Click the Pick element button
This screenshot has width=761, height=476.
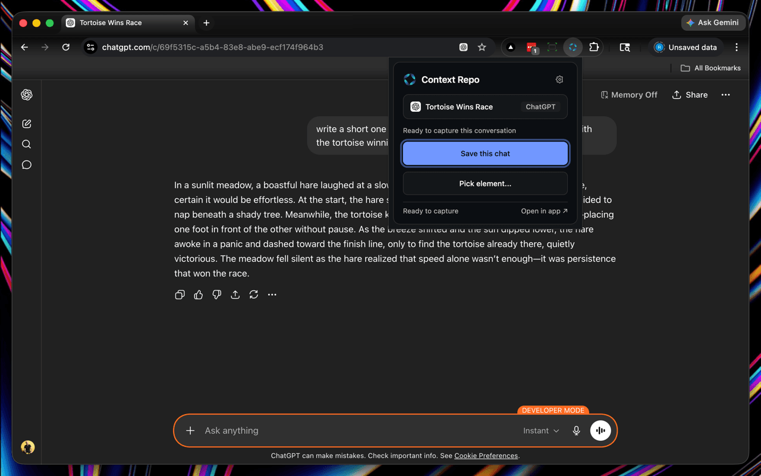click(x=485, y=184)
